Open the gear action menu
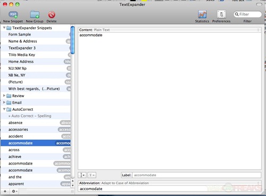This screenshot has width=266, height=196. (x=14, y=191)
